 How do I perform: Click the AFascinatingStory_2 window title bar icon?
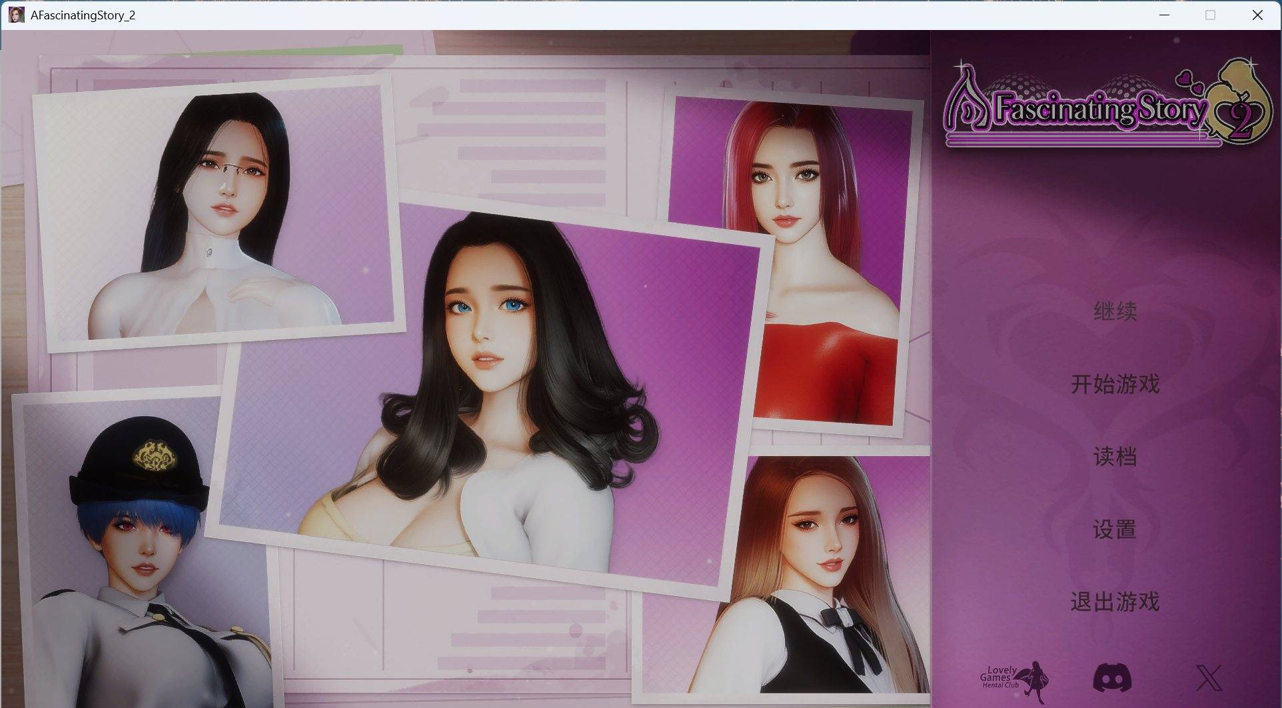pos(16,15)
